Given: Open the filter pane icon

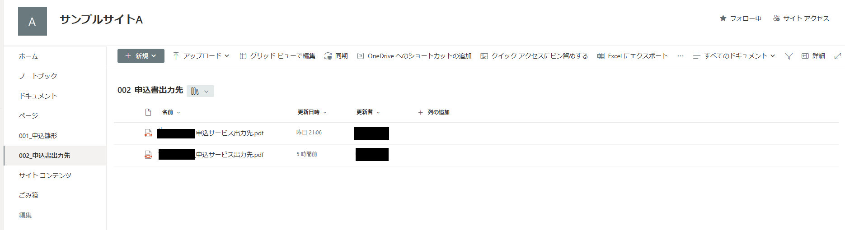Looking at the screenshot, I should click(x=789, y=56).
